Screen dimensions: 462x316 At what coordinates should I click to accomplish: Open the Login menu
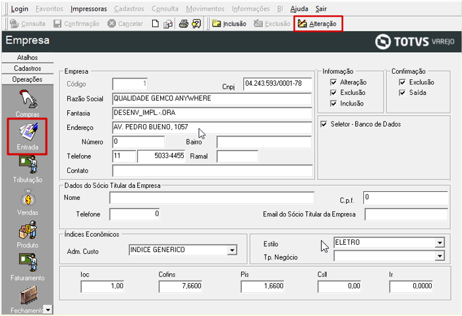(x=20, y=9)
